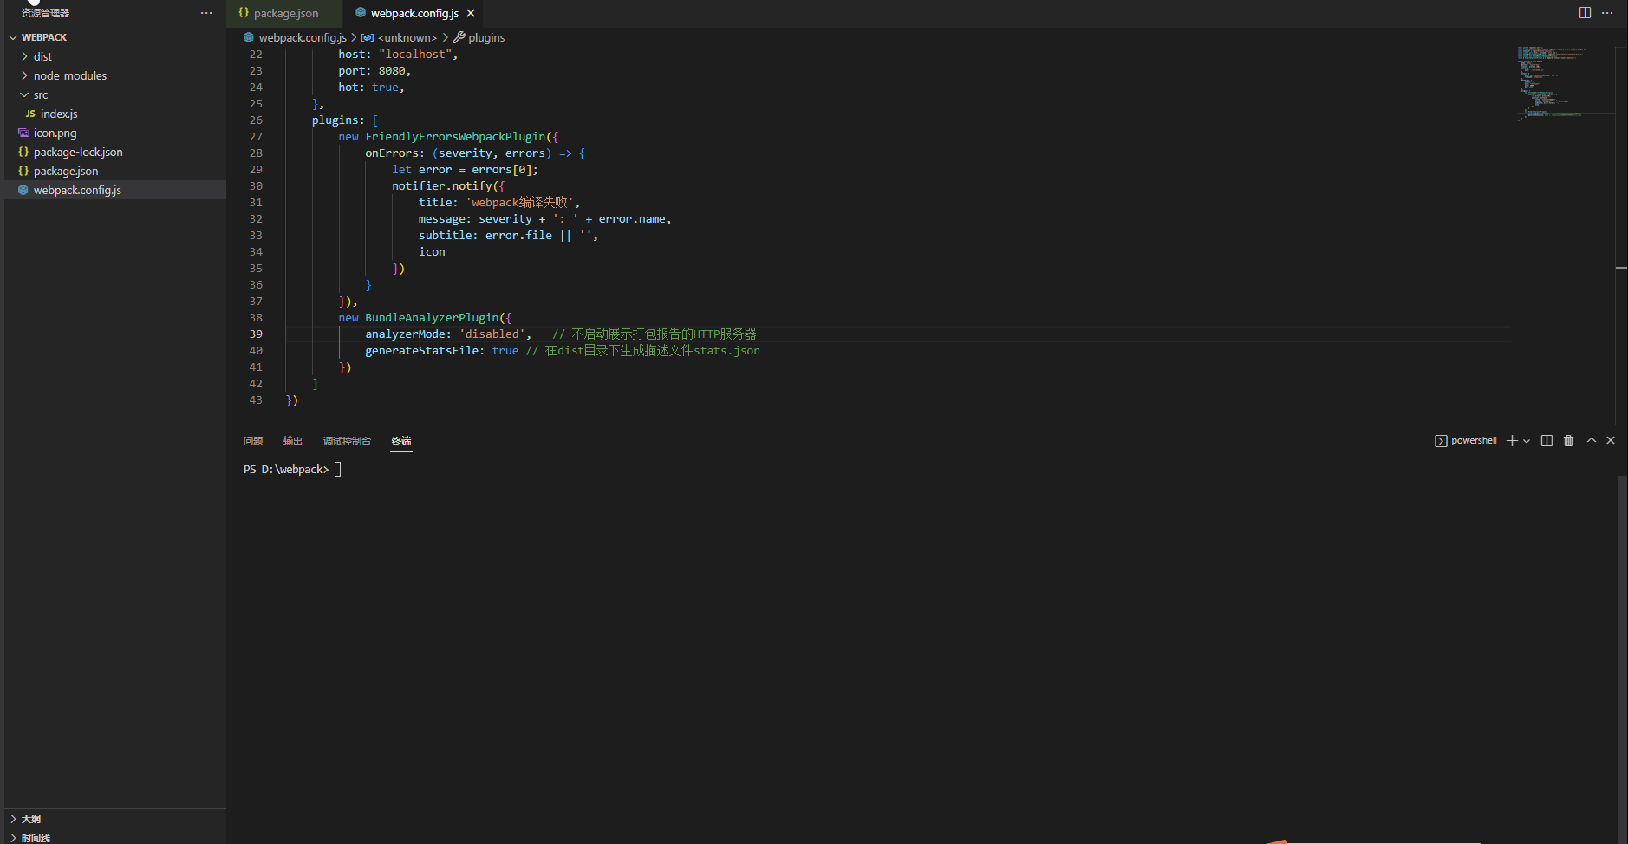This screenshot has height=844, width=1628.
Task: Close the editor more actions ellipsis
Action: pyautogui.click(x=1609, y=12)
